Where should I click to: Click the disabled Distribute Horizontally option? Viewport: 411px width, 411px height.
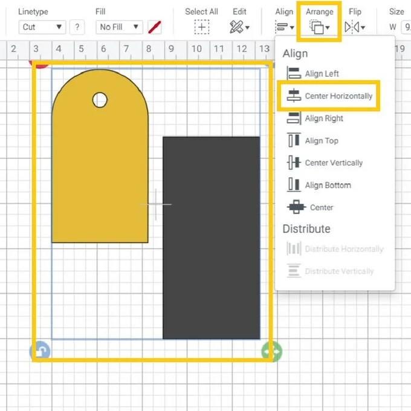pyautogui.click(x=335, y=249)
